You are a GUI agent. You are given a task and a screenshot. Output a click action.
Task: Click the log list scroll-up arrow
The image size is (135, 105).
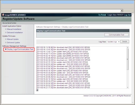coord(127,48)
